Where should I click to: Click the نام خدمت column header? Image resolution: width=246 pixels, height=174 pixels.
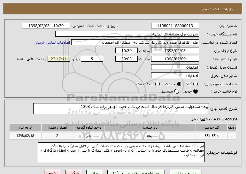pyautogui.click(x=150, y=127)
